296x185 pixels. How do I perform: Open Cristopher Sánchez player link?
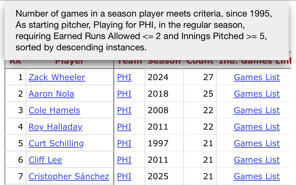pos(69,176)
